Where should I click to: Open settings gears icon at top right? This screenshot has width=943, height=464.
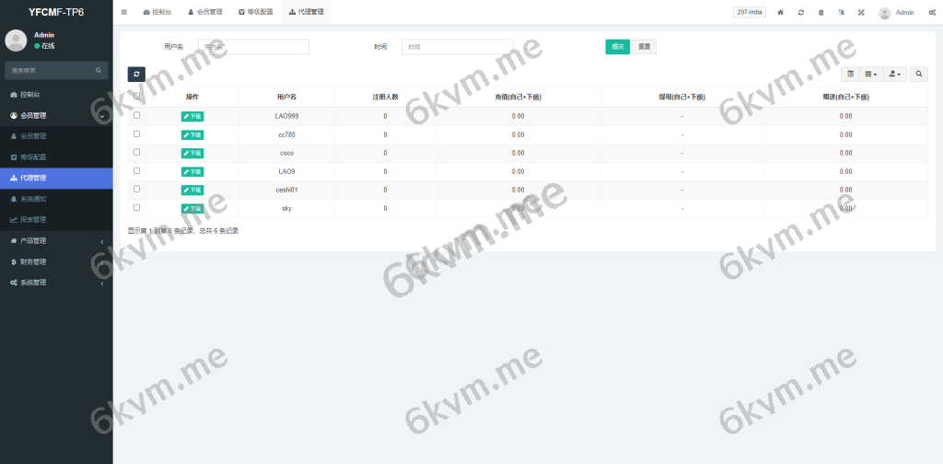[931, 13]
